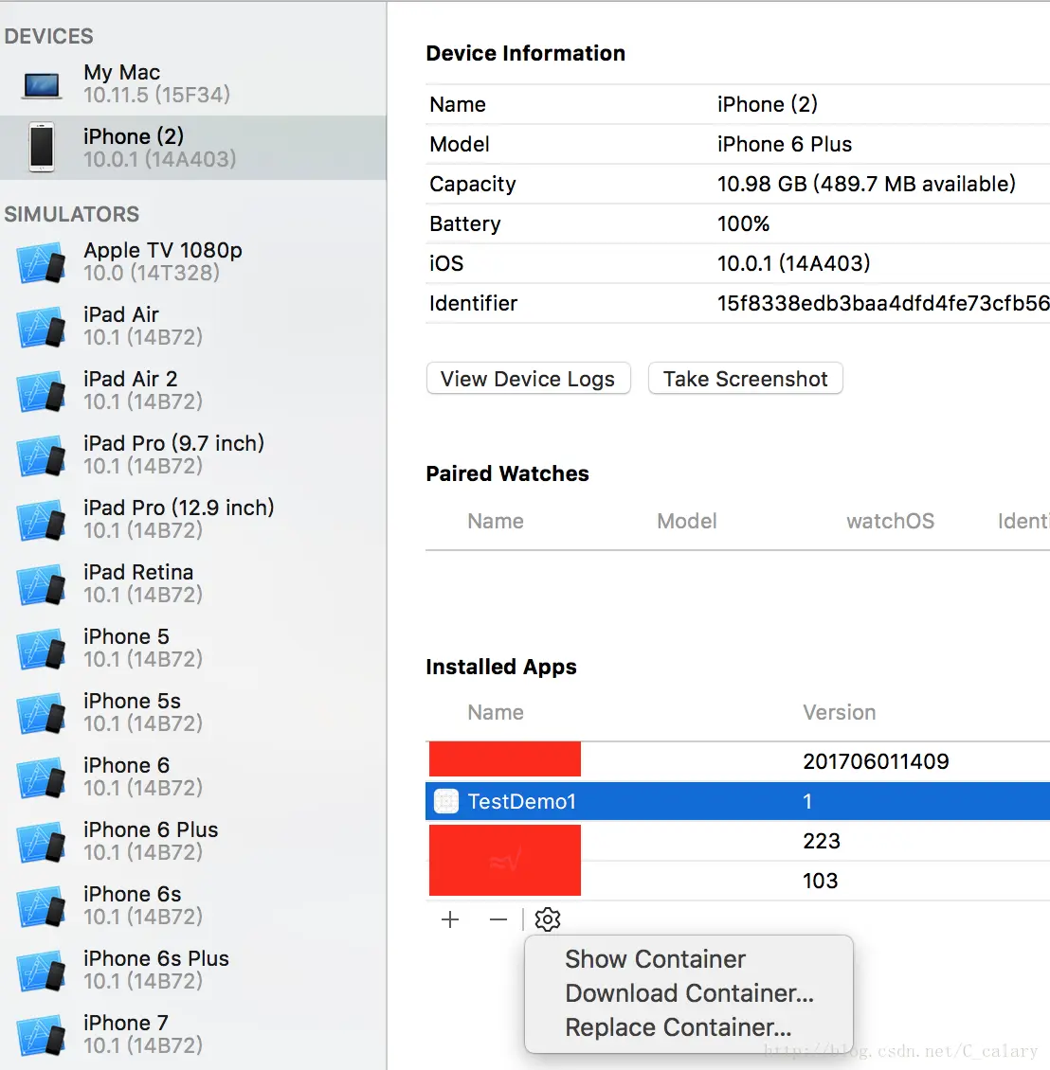The height and width of the screenshot is (1070, 1050).
Task: Open the gear actions menu
Action: 548,919
